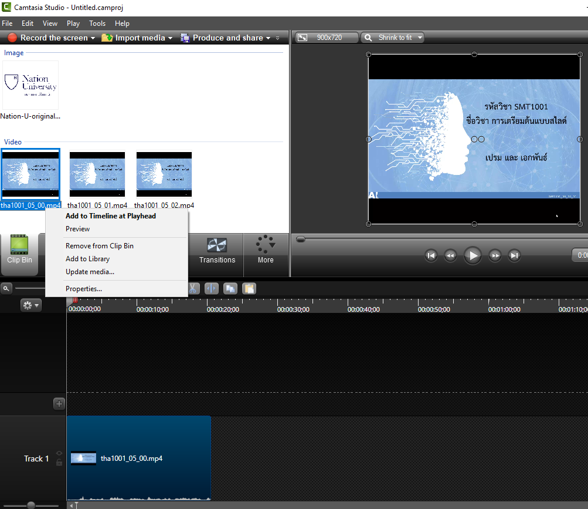588x509 pixels.
Task: Click the track height slider handle
Action: 31,505
